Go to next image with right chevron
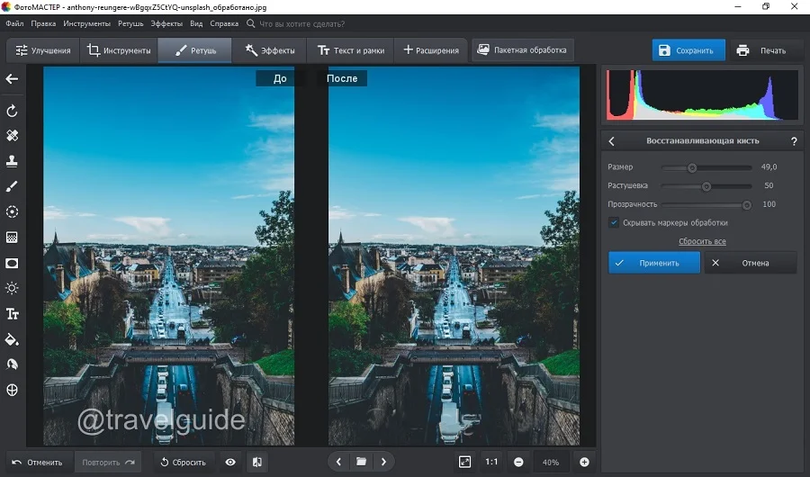 coord(383,462)
